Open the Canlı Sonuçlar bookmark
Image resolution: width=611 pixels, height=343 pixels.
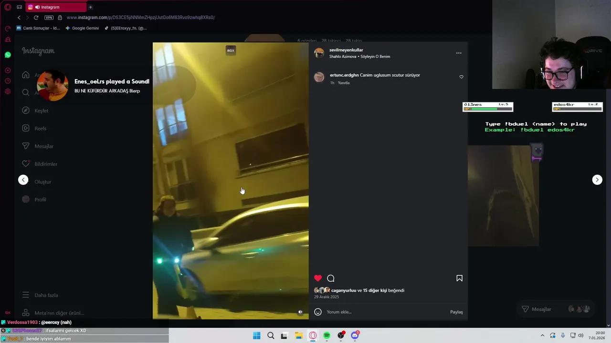pos(38,28)
